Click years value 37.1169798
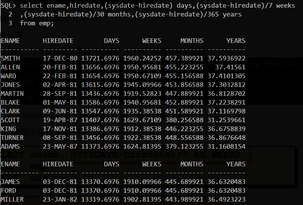Screen dimensions: 303x205 click(x=226, y=111)
